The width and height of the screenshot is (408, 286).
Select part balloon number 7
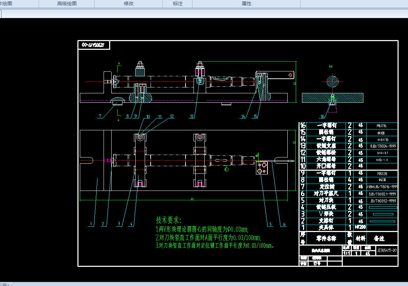coord(100,116)
